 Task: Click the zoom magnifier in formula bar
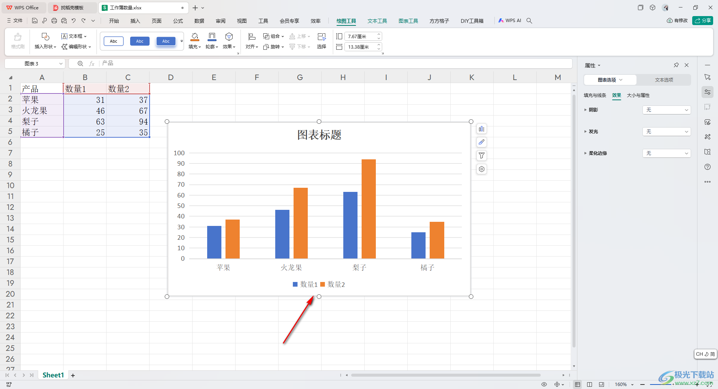tap(80, 64)
